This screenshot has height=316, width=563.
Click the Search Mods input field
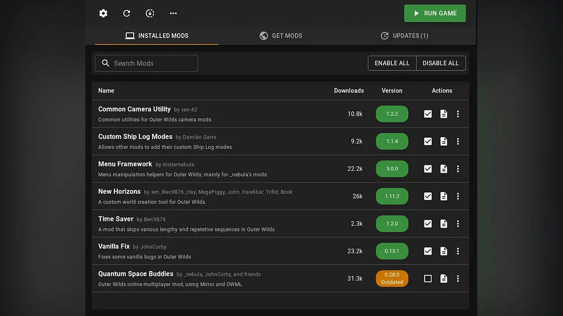coord(146,63)
